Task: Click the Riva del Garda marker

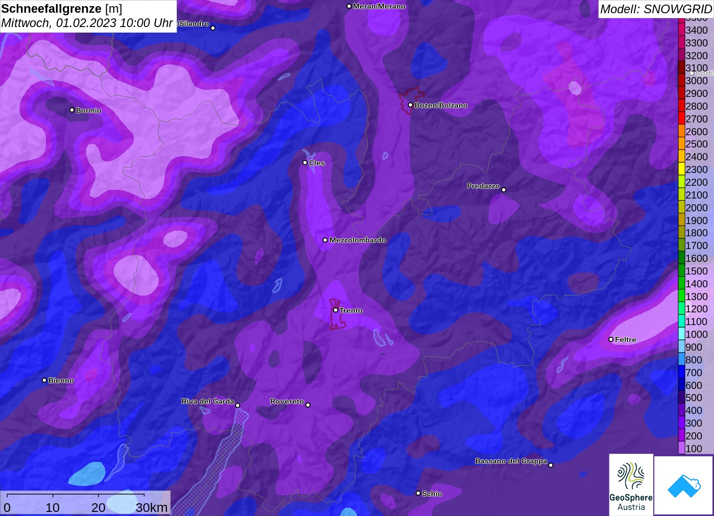Action: click(238, 405)
